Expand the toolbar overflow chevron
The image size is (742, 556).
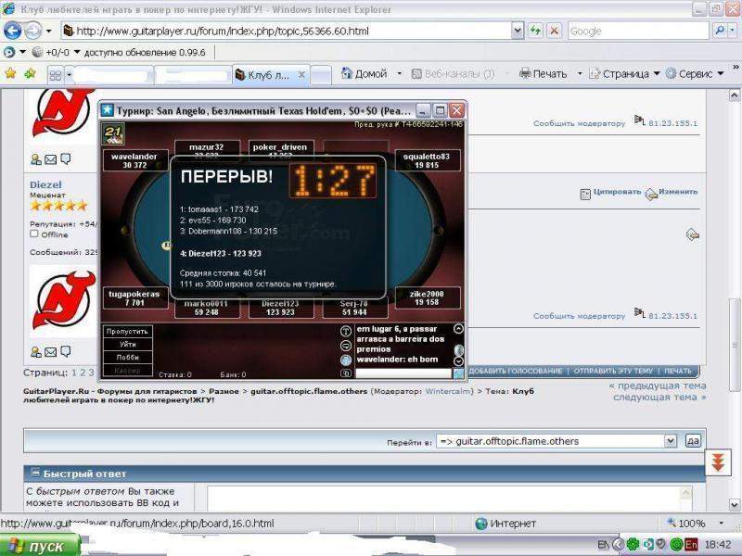pyautogui.click(x=736, y=68)
